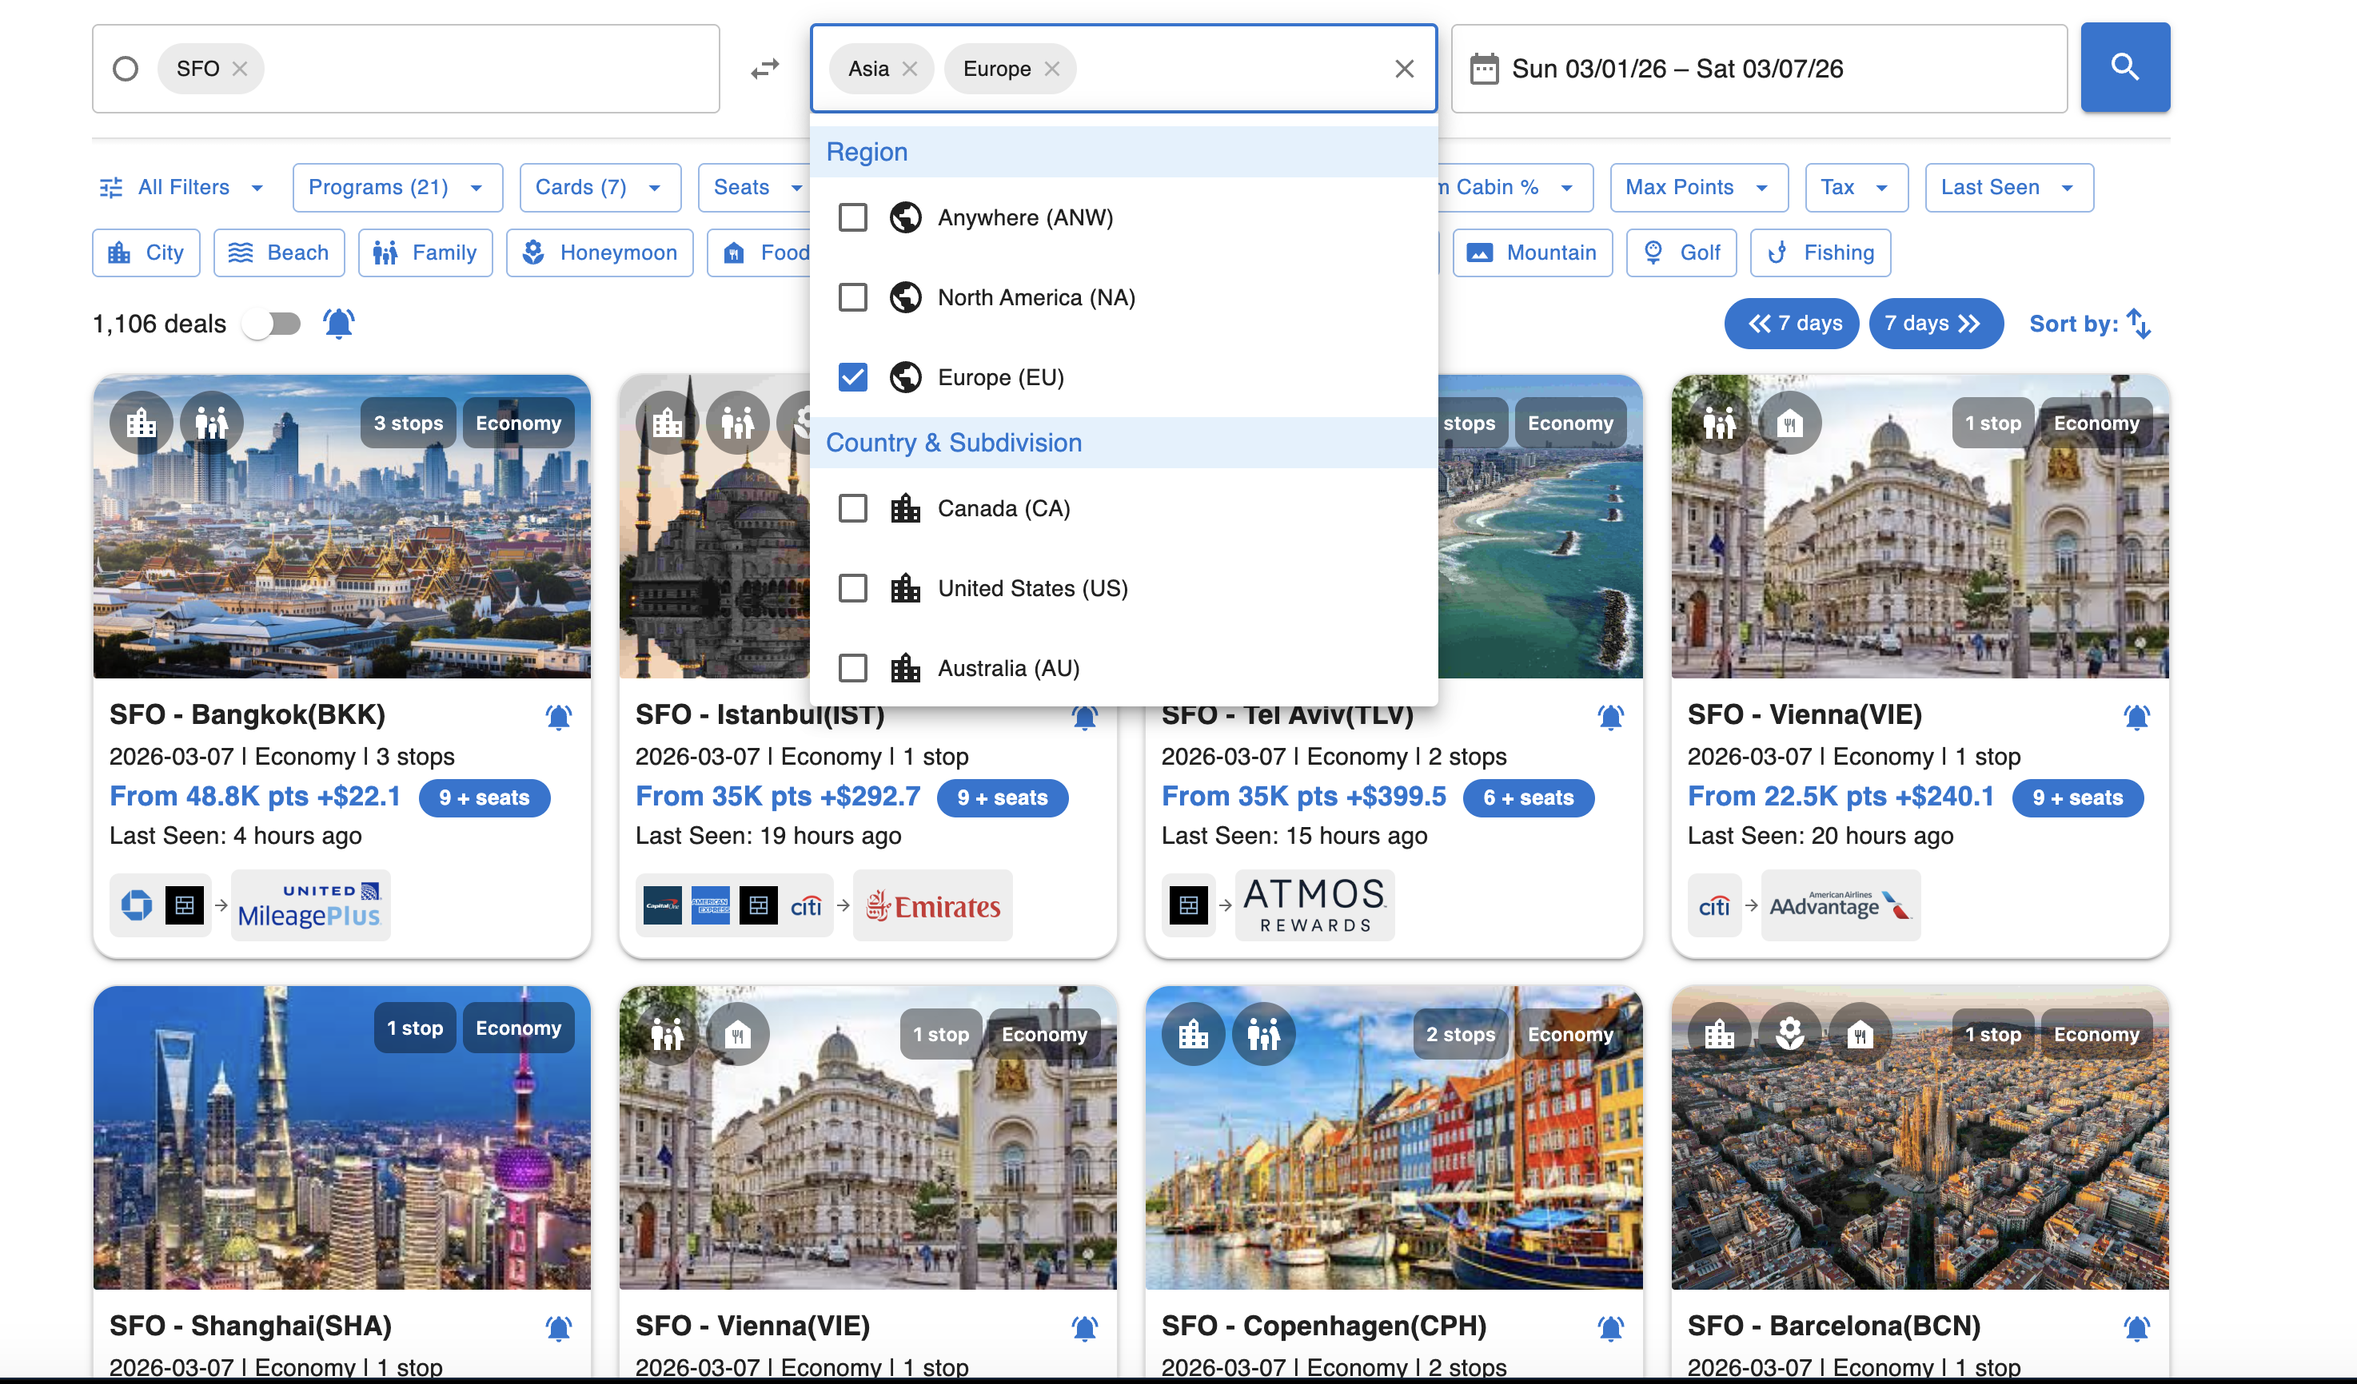Remove the Europe destination chip

[x=1052, y=70]
